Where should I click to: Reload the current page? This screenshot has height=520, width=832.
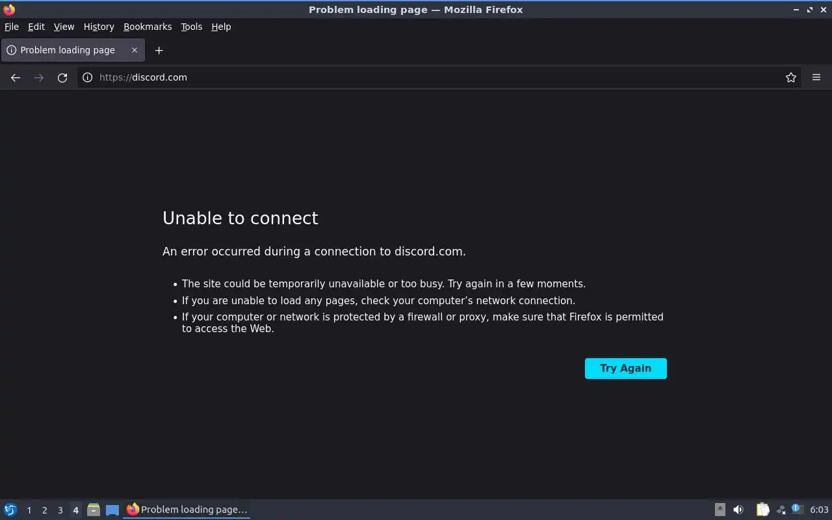[62, 77]
